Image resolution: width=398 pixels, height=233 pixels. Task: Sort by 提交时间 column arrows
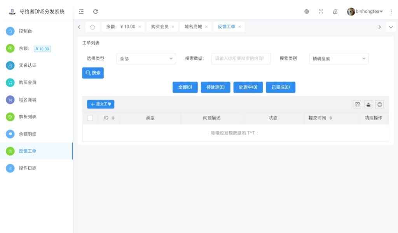click(x=330, y=118)
